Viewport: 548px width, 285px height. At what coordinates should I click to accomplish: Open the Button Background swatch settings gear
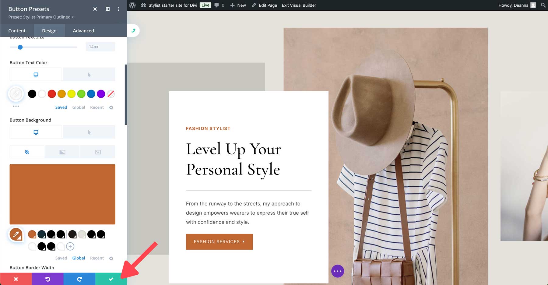point(111,258)
